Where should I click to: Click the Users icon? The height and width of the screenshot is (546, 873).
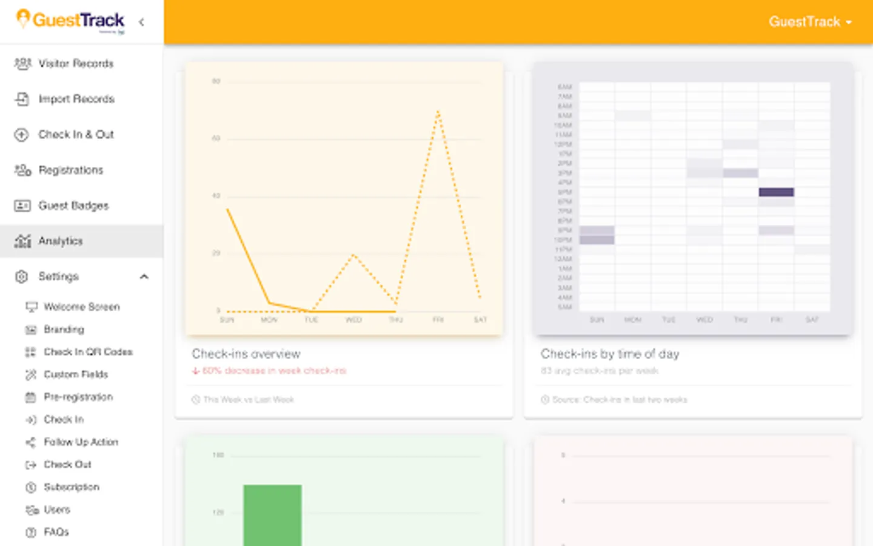[x=32, y=510]
